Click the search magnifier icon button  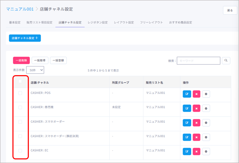(x=226, y=61)
